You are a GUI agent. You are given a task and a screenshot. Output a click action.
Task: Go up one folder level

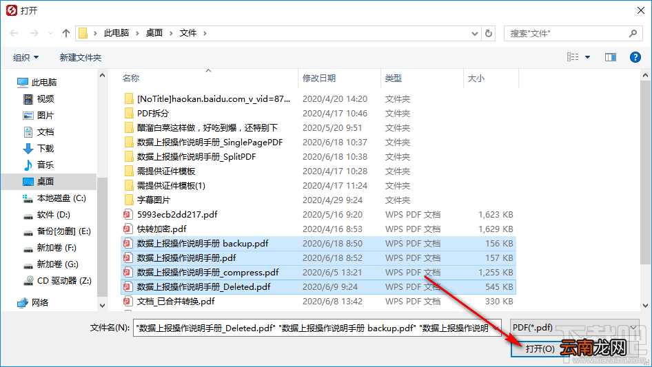[x=65, y=33]
